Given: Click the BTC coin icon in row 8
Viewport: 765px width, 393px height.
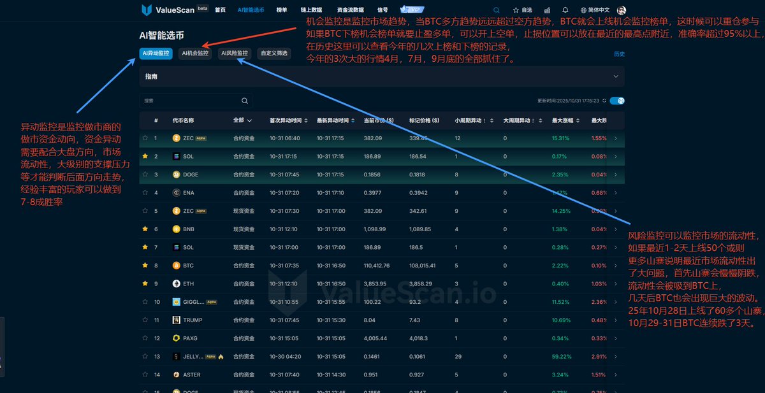Looking at the screenshot, I should pos(177,265).
